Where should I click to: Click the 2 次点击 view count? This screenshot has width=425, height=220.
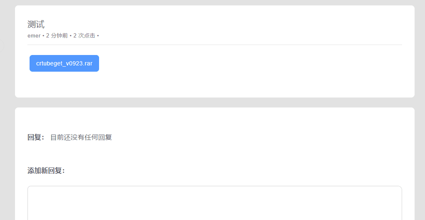coord(84,36)
